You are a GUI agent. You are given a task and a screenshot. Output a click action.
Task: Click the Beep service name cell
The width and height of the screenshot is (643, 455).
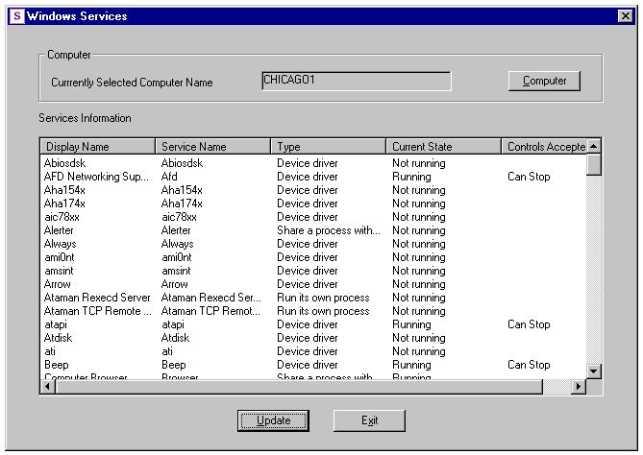(x=173, y=365)
